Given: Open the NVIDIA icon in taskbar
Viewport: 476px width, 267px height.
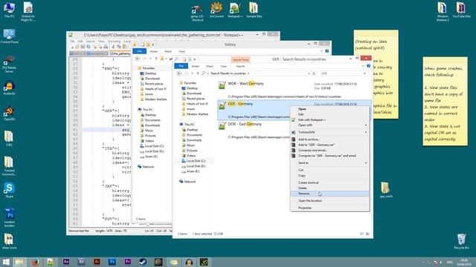Looking at the screenshot, I should [205, 262].
